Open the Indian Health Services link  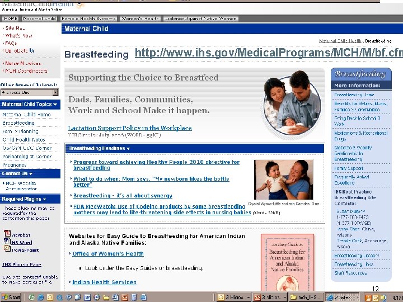pyautogui.click(x=104, y=282)
